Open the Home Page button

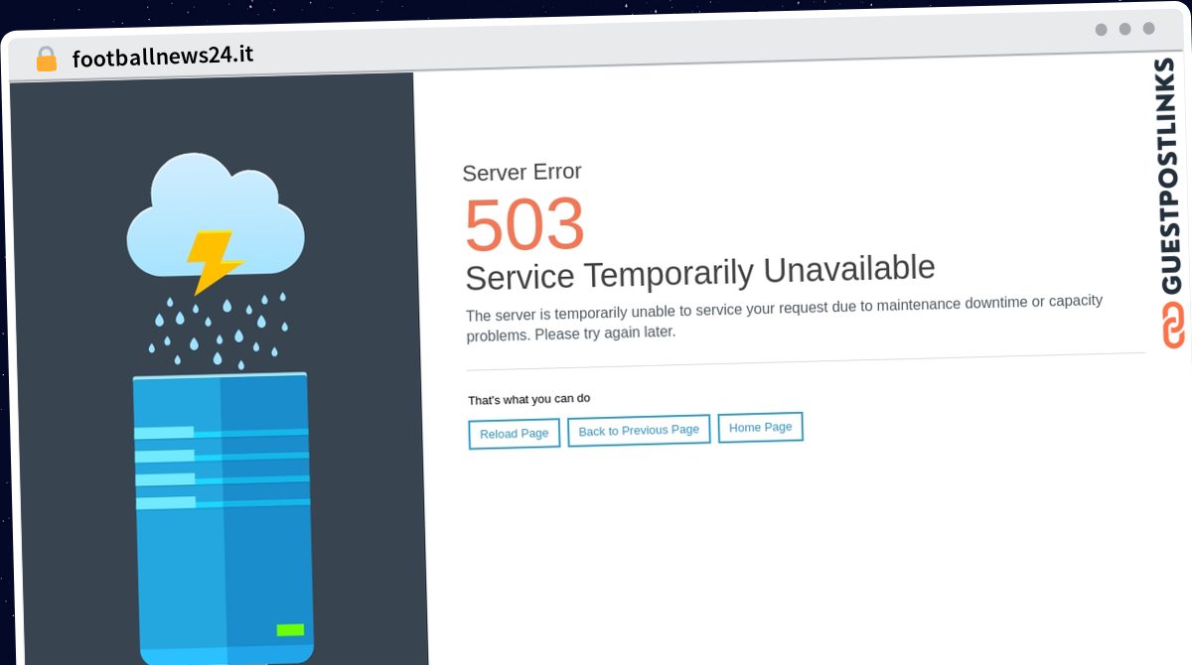(x=761, y=428)
